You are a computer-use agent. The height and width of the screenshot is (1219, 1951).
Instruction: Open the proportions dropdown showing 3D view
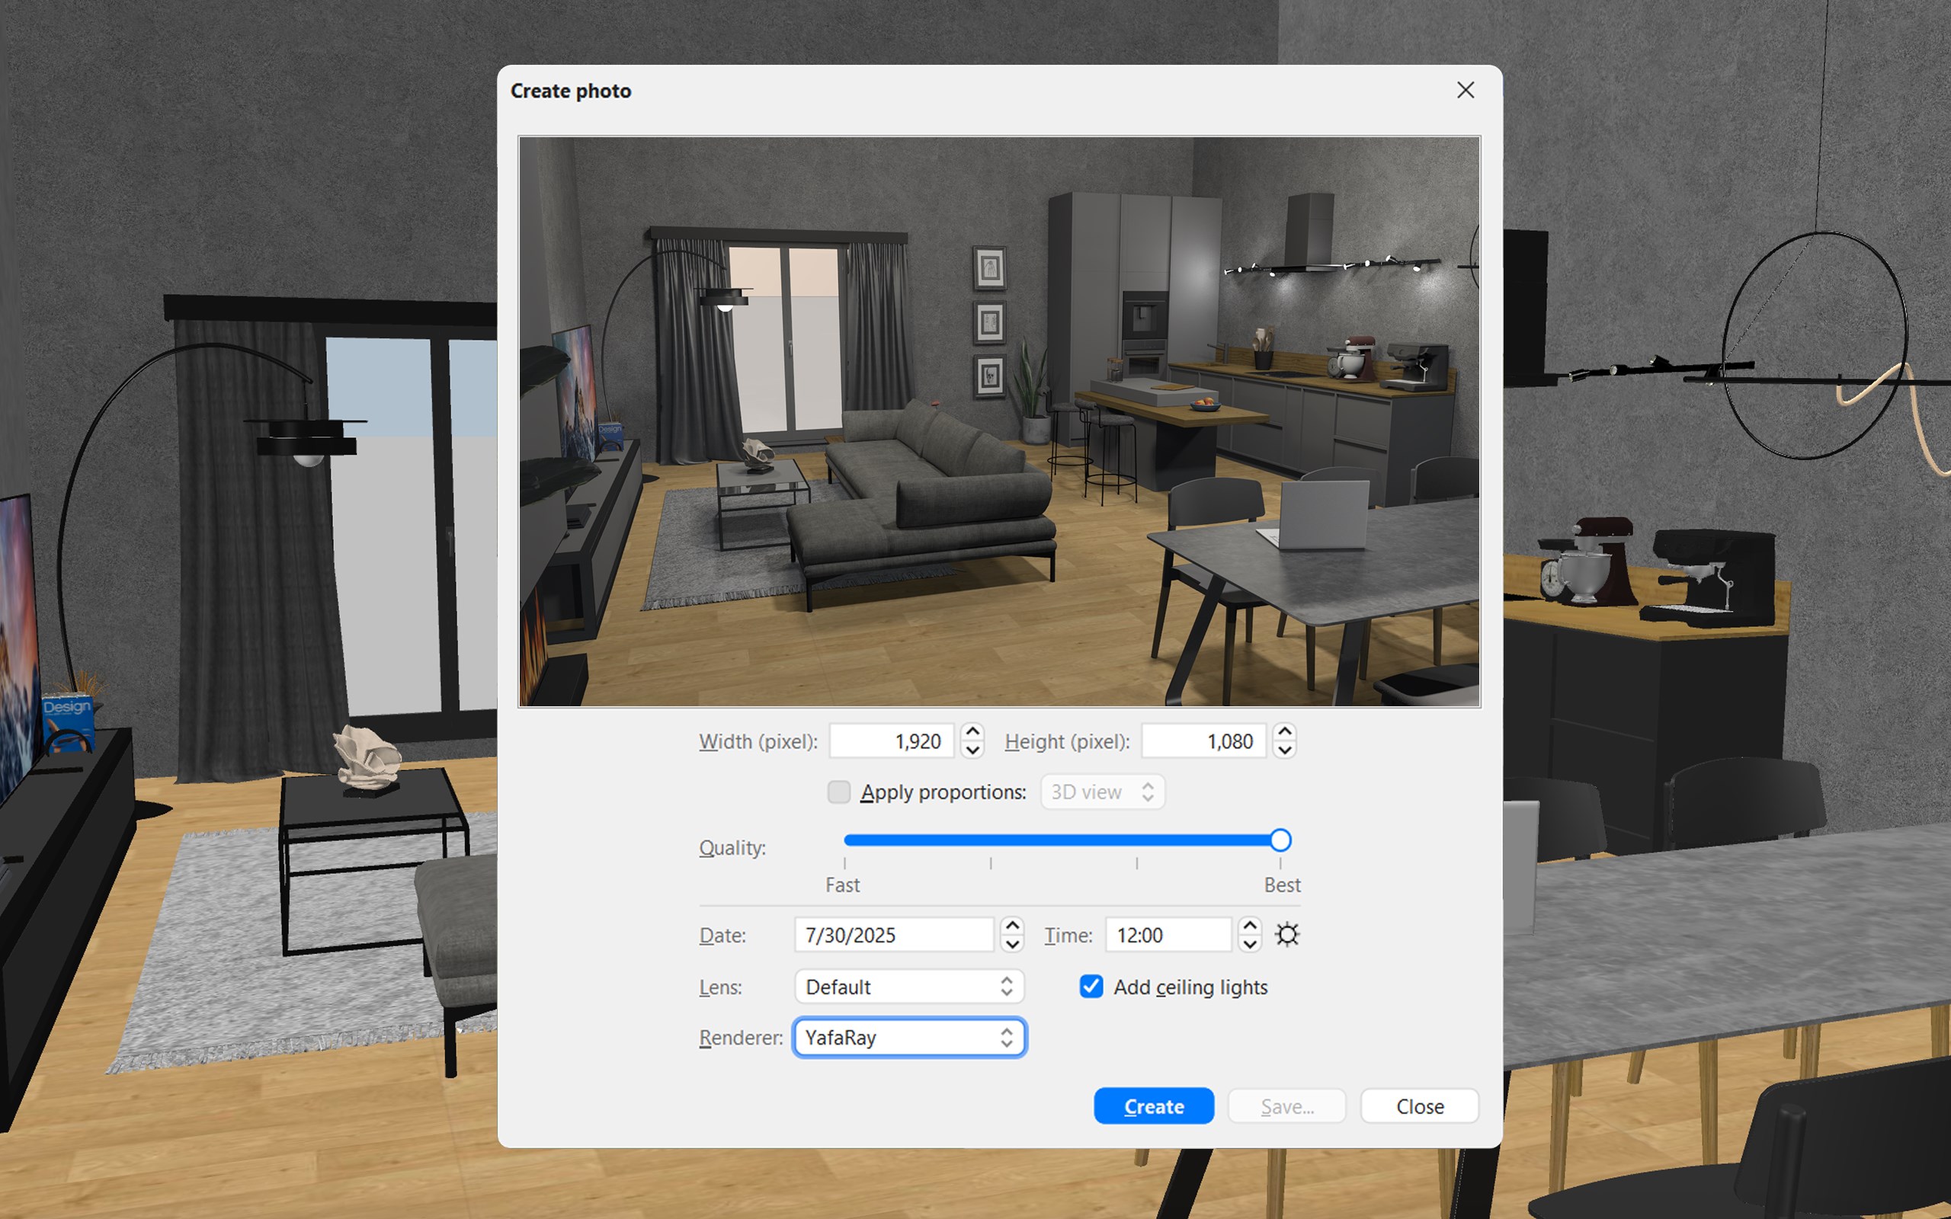[1102, 792]
